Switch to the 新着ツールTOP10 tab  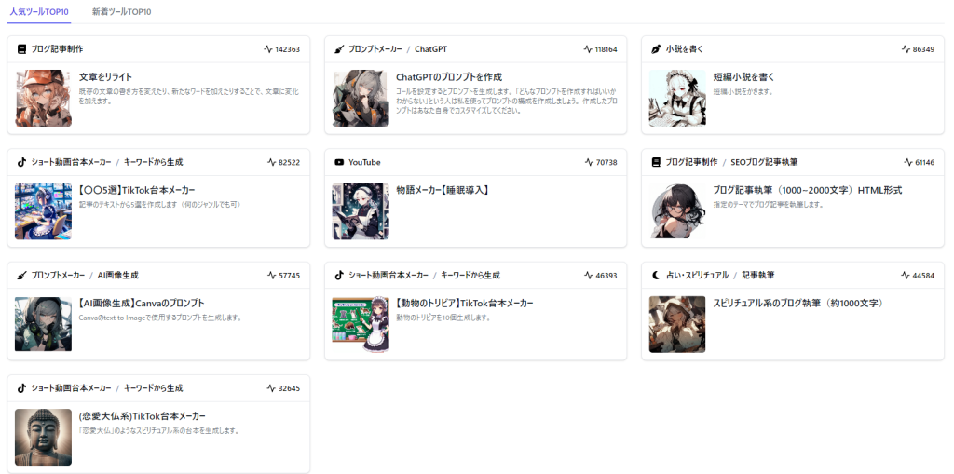click(121, 12)
